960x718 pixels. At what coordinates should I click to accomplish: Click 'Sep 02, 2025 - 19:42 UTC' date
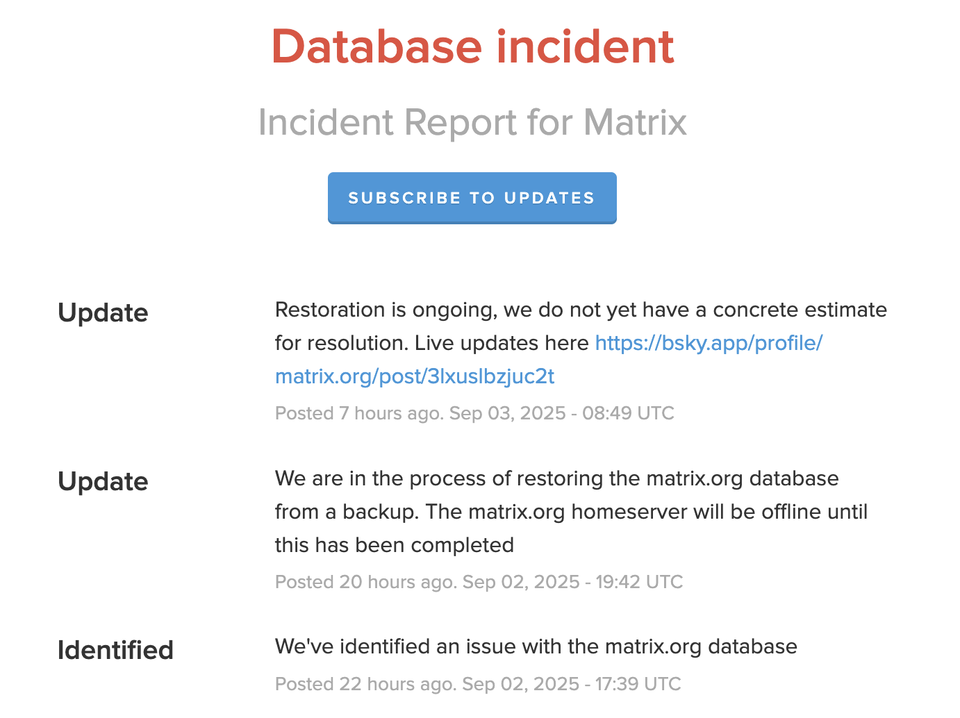[572, 582]
